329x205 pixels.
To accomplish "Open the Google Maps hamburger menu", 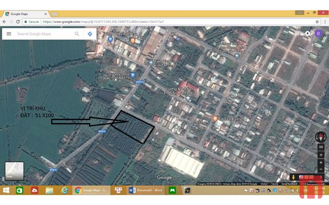I will [x=9, y=34].
